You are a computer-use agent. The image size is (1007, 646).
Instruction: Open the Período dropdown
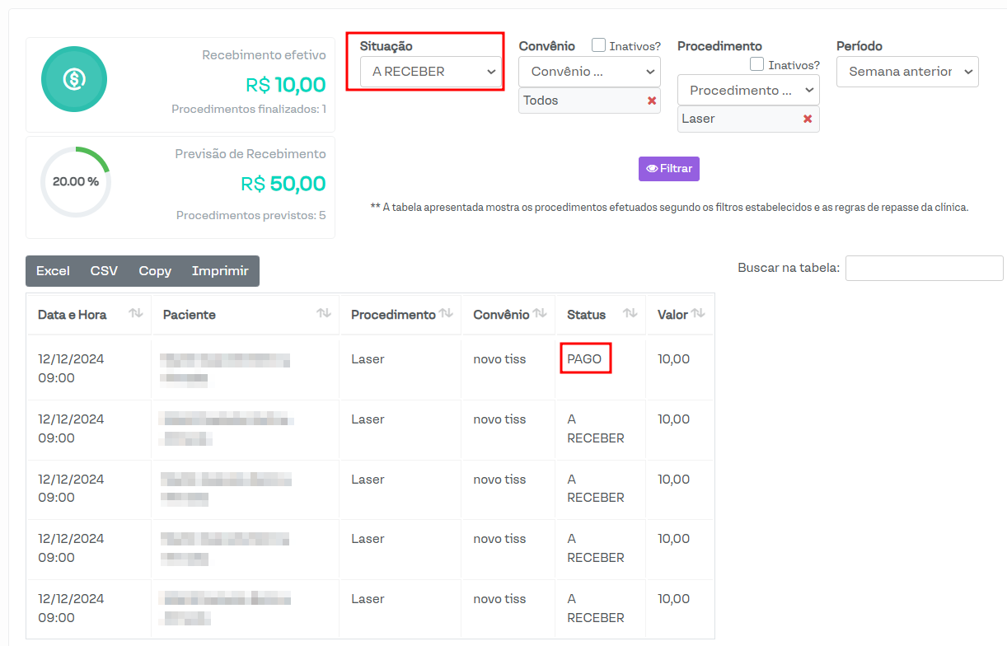click(x=907, y=72)
